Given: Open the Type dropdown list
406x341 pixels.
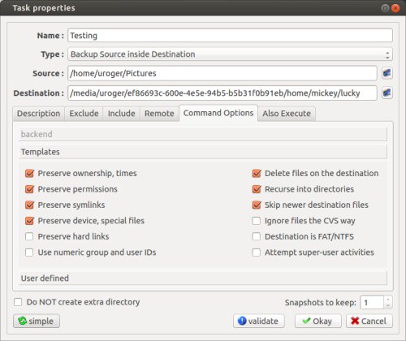Looking at the screenshot, I should (230, 54).
